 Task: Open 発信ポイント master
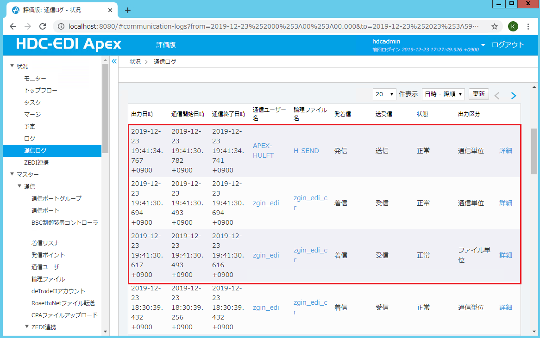(48, 255)
